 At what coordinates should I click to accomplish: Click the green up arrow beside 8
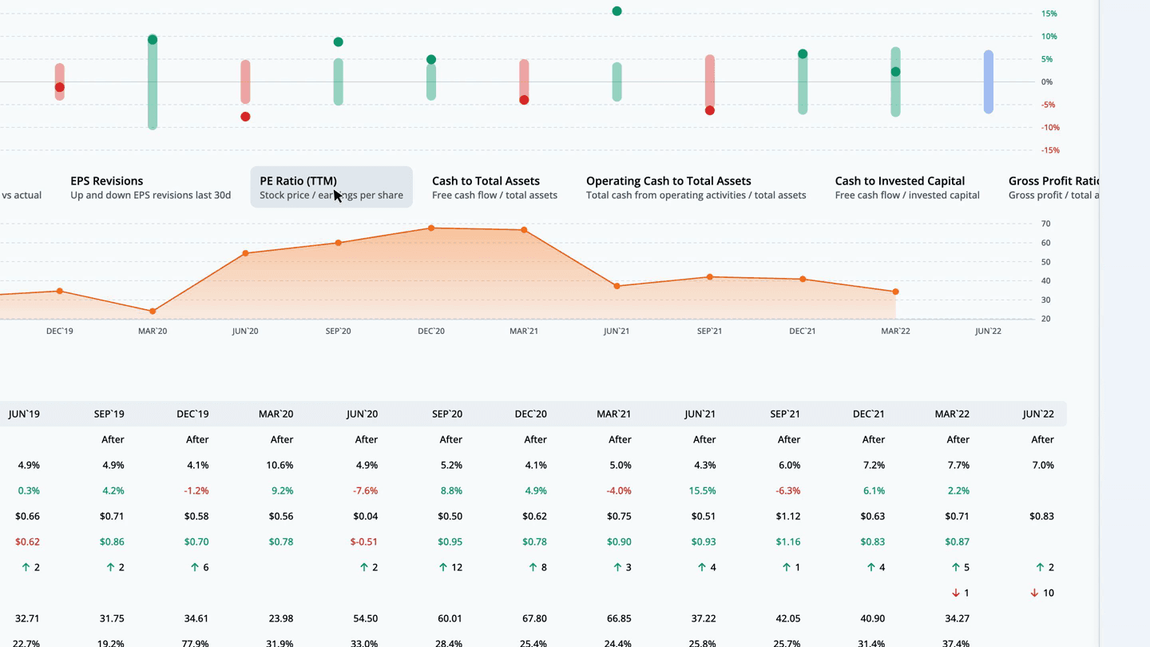(533, 567)
